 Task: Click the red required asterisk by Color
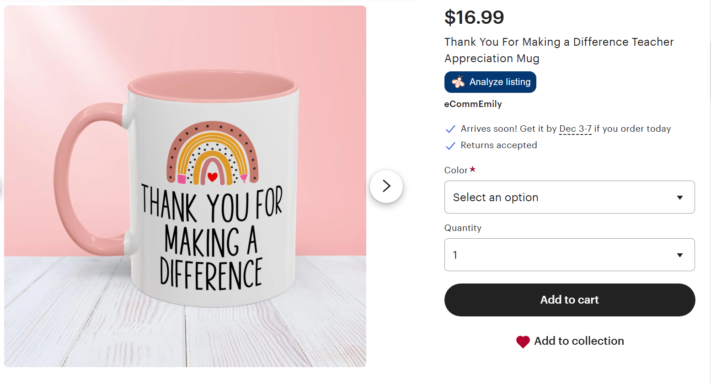(473, 170)
